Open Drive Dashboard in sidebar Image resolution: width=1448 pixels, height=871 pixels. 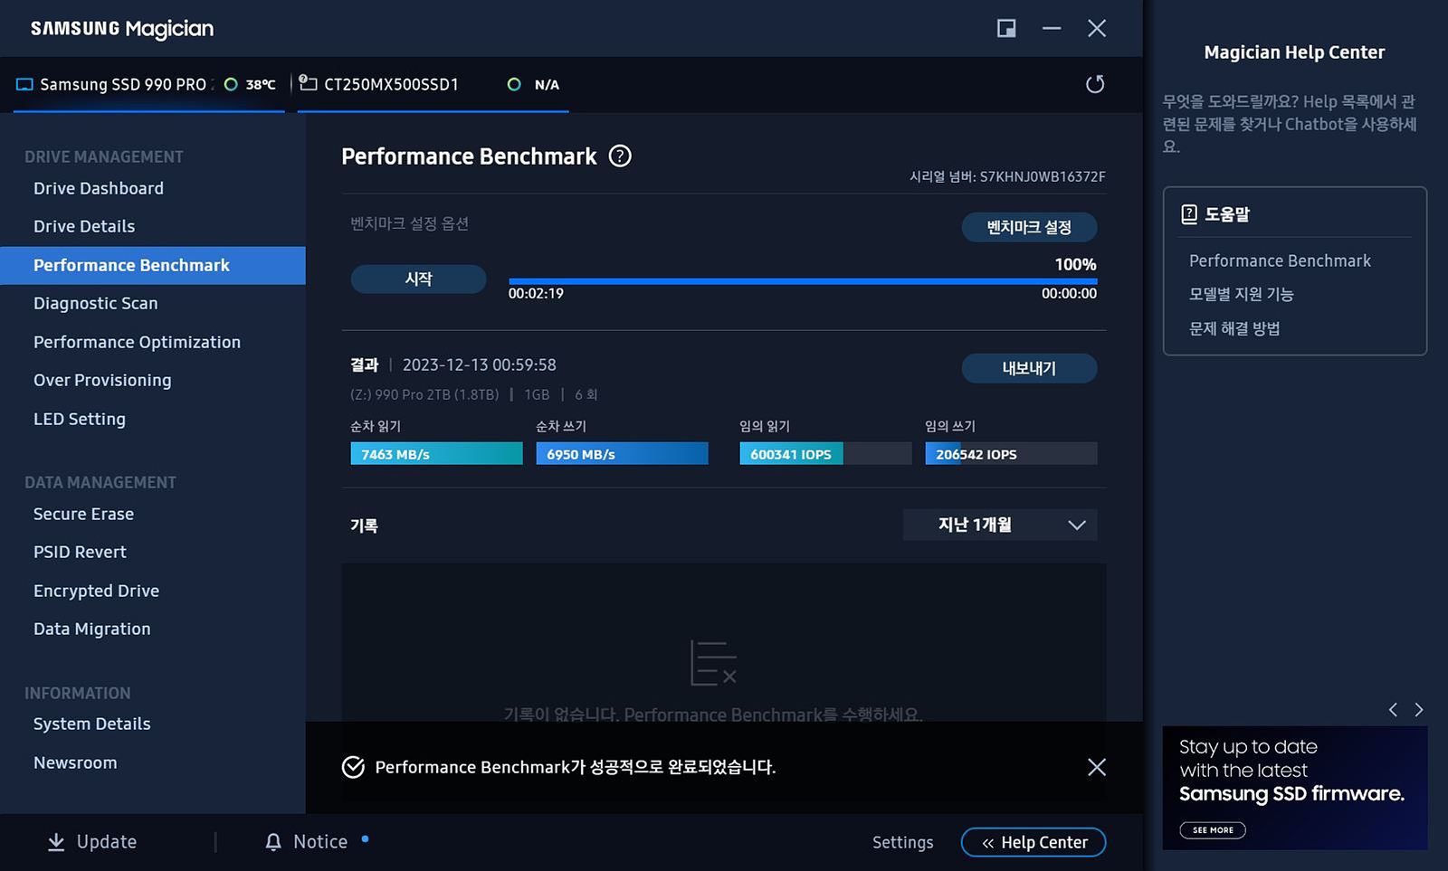[x=99, y=188]
